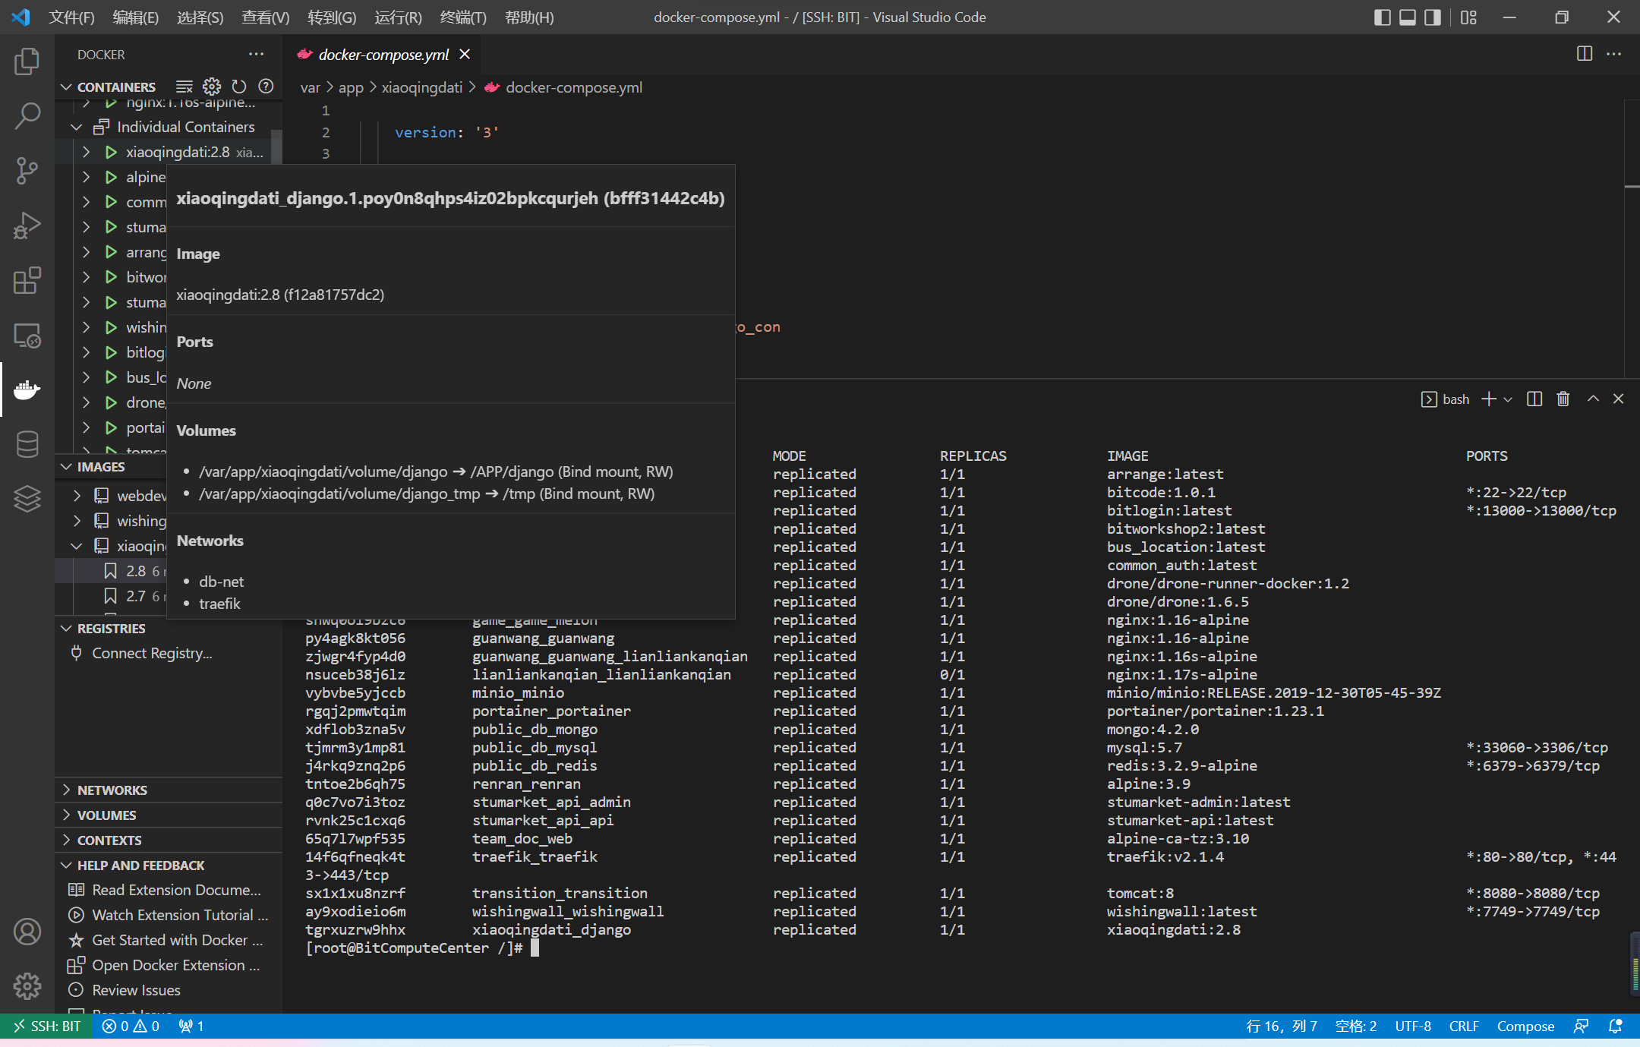The height and width of the screenshot is (1047, 1640).
Task: Open Get Started with Docker tutorial
Action: coord(177,940)
